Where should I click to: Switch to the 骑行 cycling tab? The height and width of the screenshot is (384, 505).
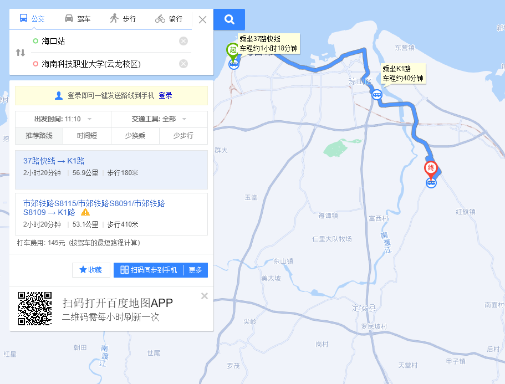[169, 19]
